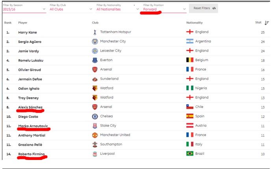This screenshot has width=274, height=169.
Task: Open Alexis Sánchez player link
Action: click(x=30, y=107)
